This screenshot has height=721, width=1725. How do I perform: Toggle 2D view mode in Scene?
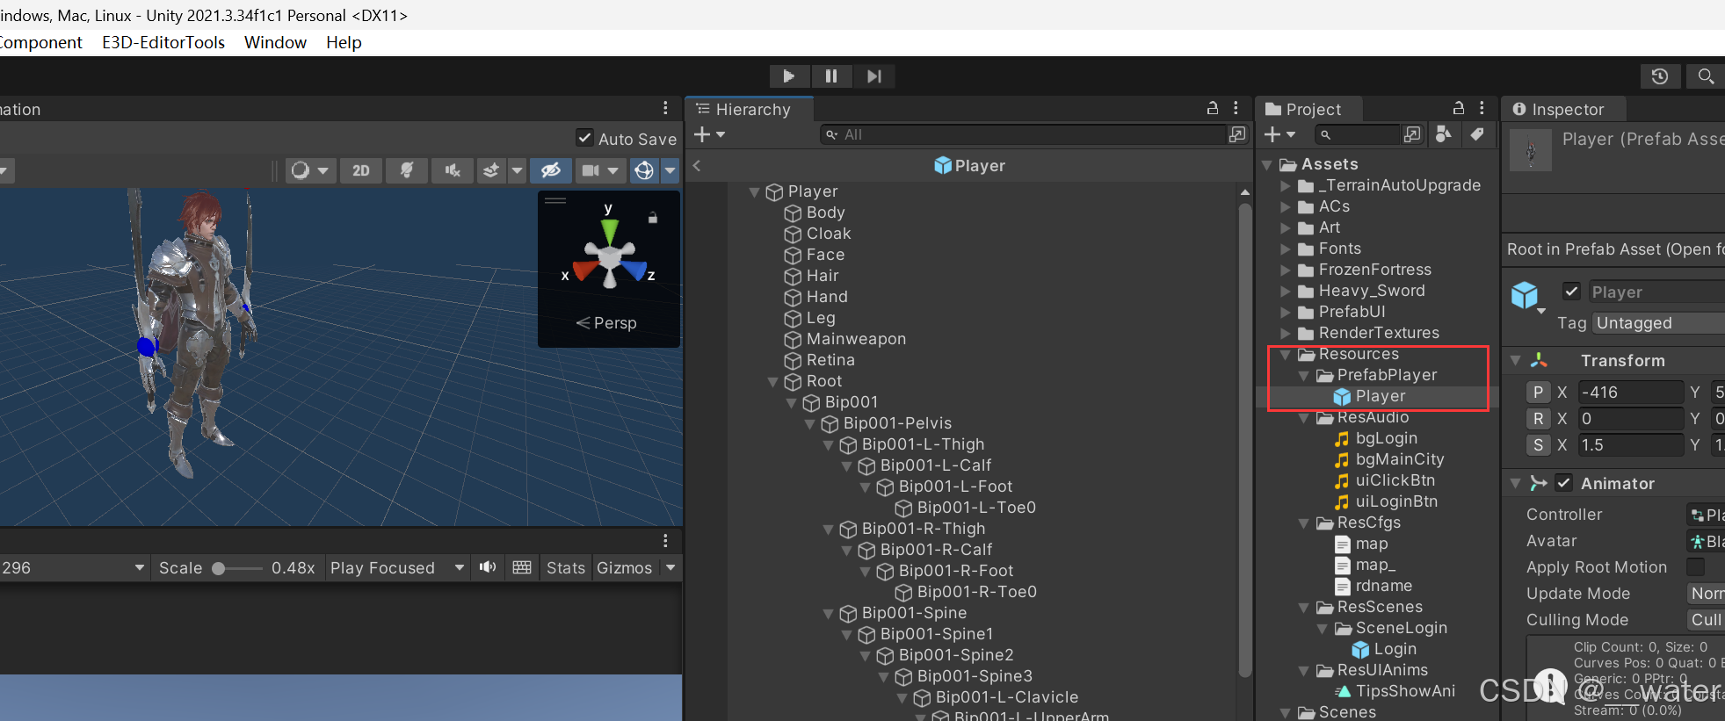pyautogui.click(x=360, y=170)
